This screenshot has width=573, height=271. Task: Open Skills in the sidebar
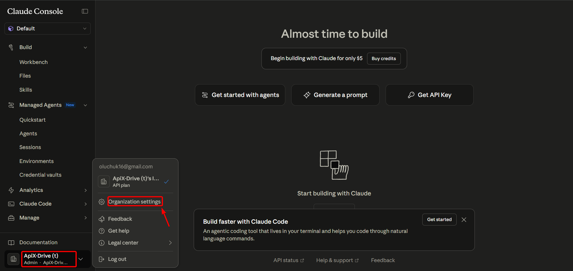(26, 90)
